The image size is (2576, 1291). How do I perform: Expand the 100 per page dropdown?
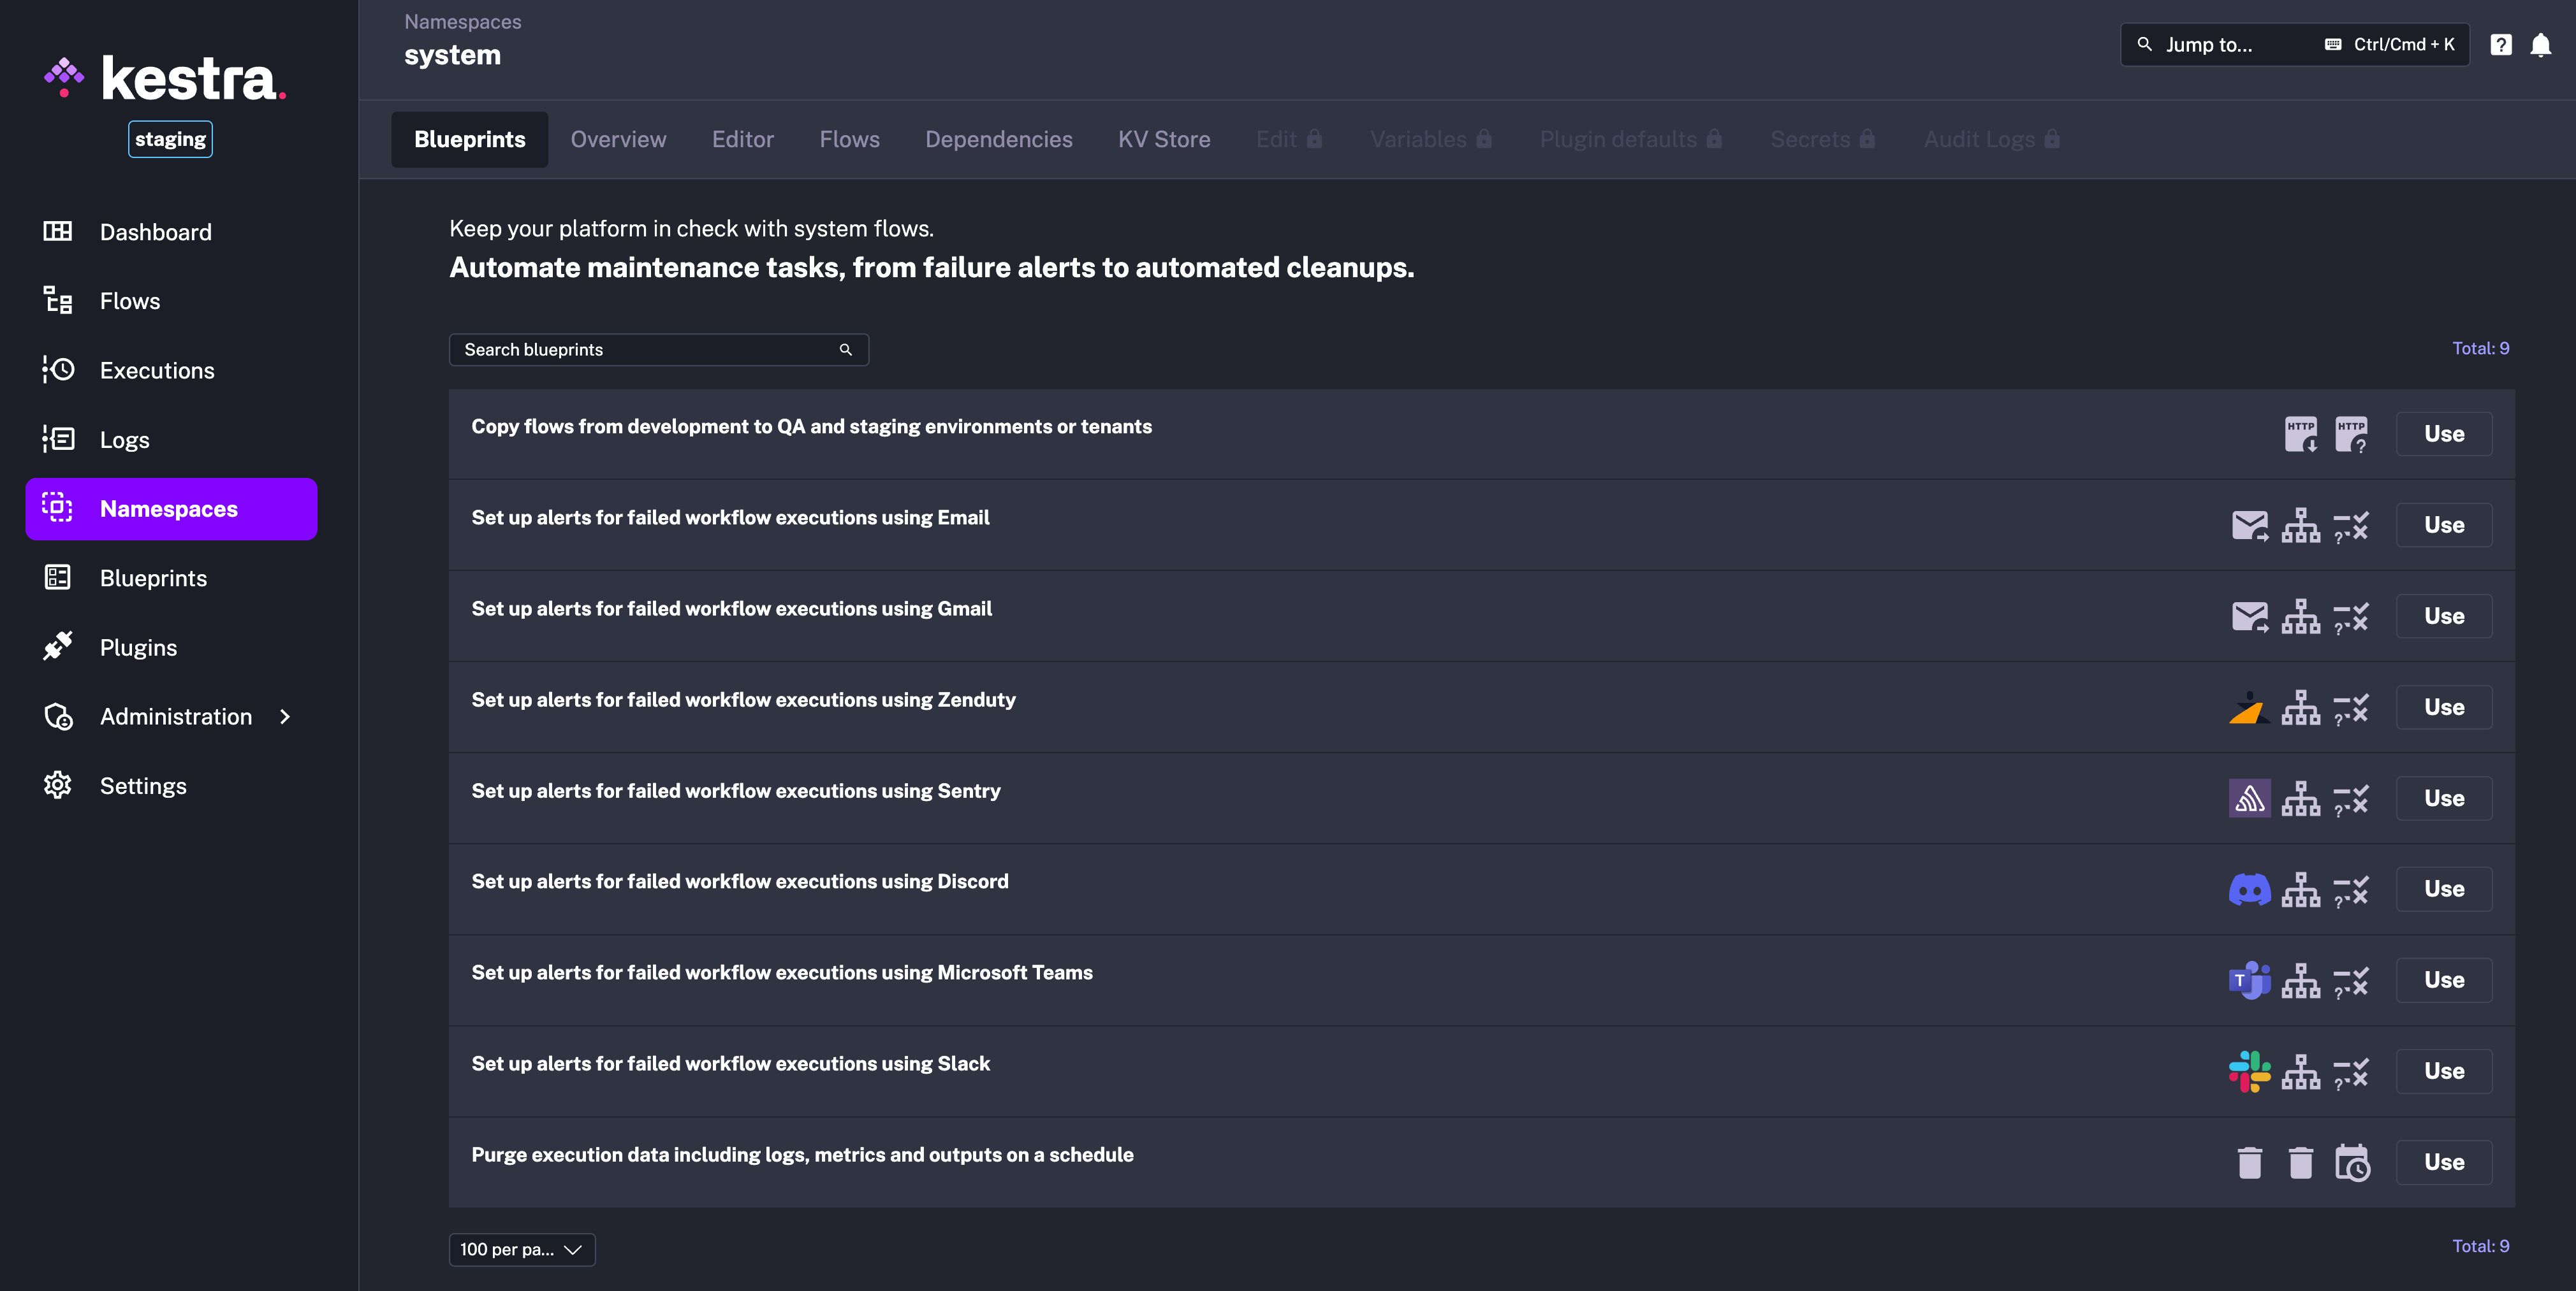pos(519,1246)
